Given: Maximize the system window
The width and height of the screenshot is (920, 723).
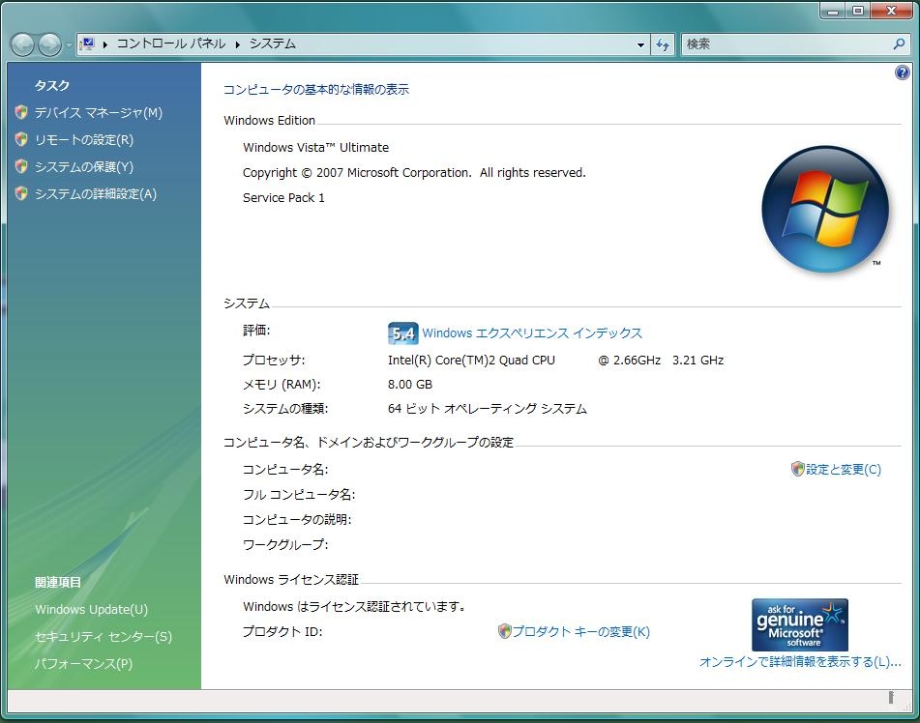Looking at the screenshot, I should click(x=858, y=12).
